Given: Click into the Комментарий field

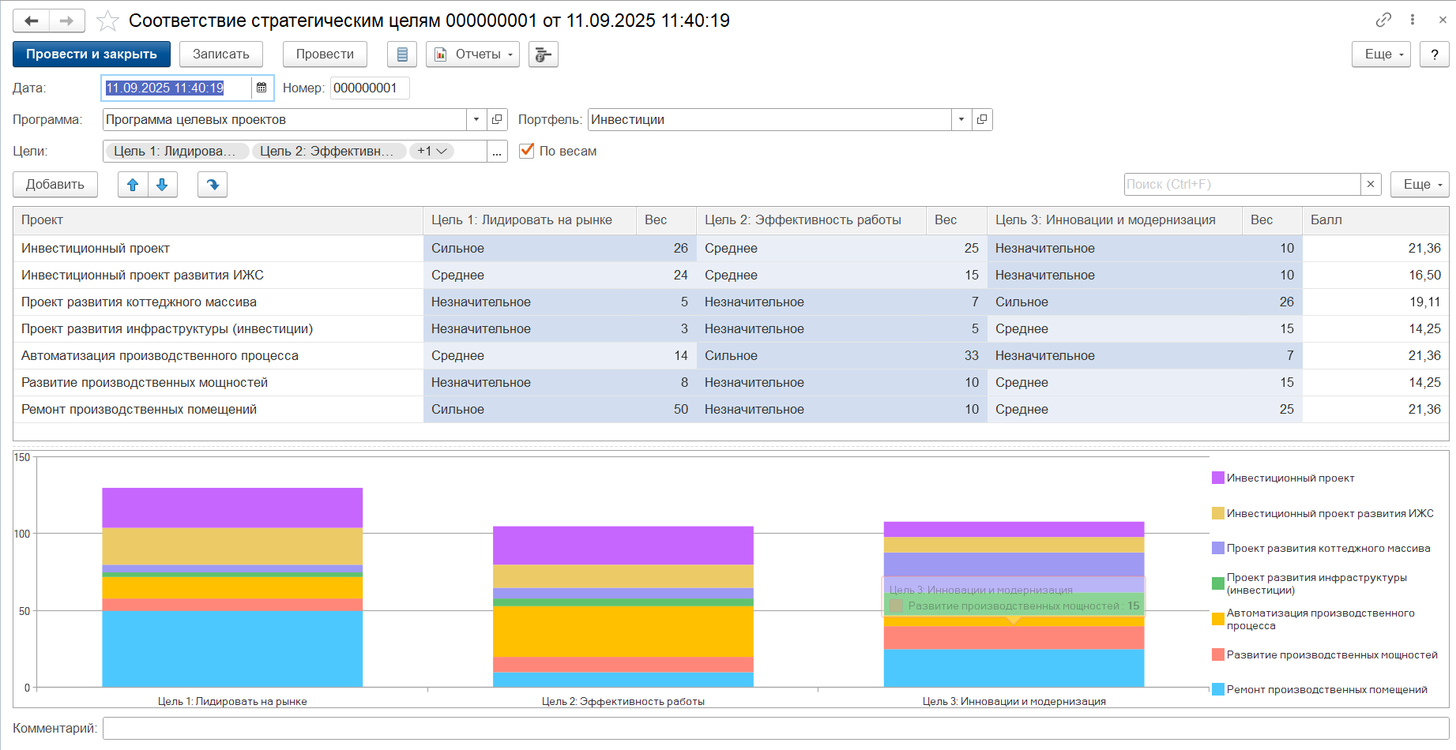Looking at the screenshot, I should click(x=776, y=728).
